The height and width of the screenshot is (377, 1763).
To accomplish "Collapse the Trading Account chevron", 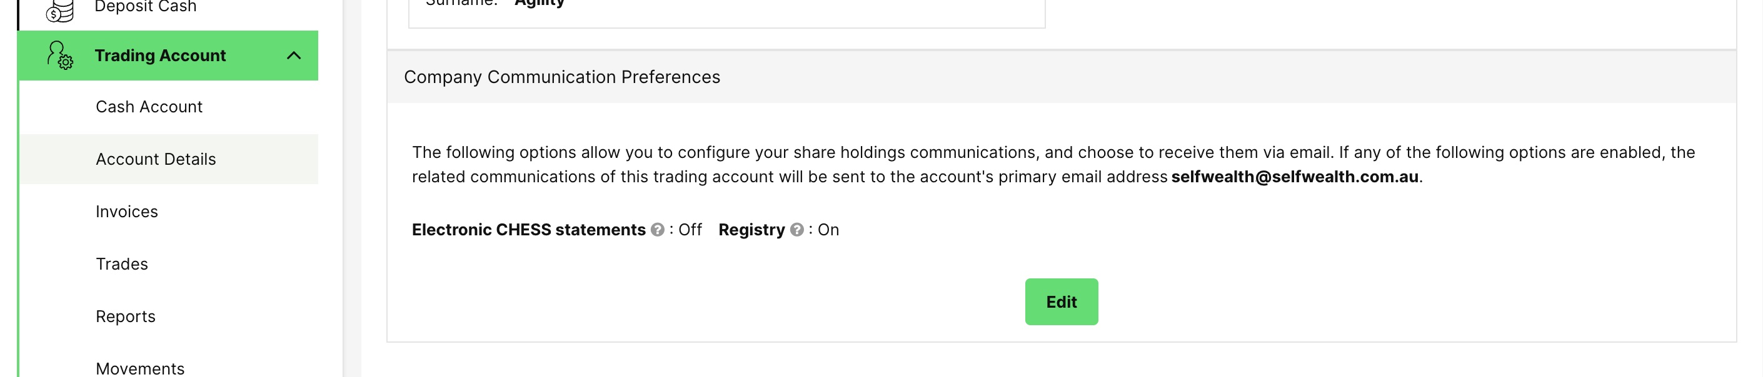I will [x=294, y=56].
